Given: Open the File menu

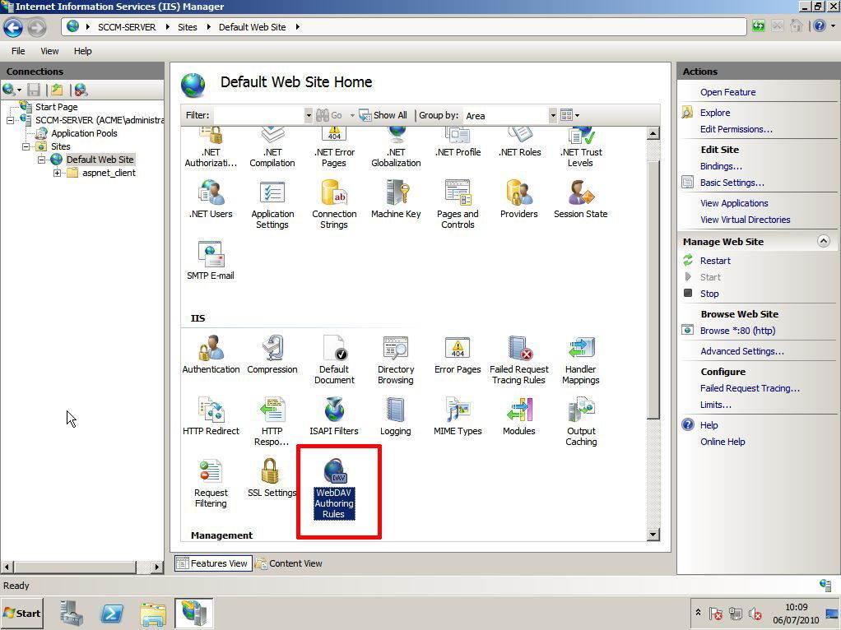Looking at the screenshot, I should (x=18, y=51).
